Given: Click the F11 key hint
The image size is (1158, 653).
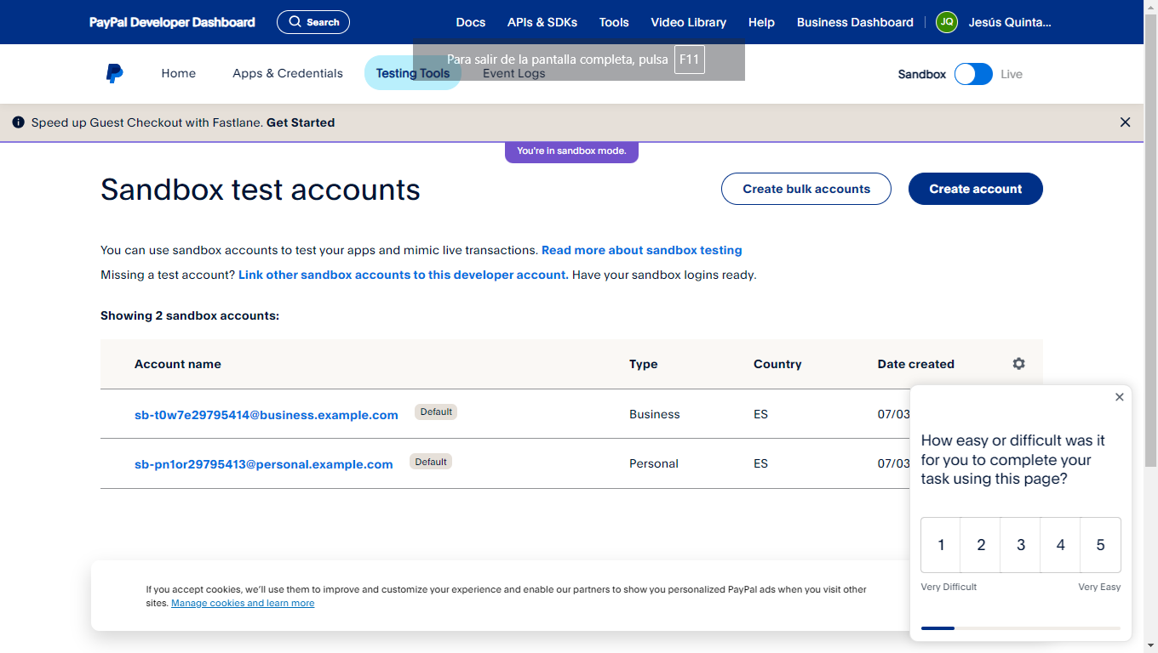Looking at the screenshot, I should click(690, 60).
